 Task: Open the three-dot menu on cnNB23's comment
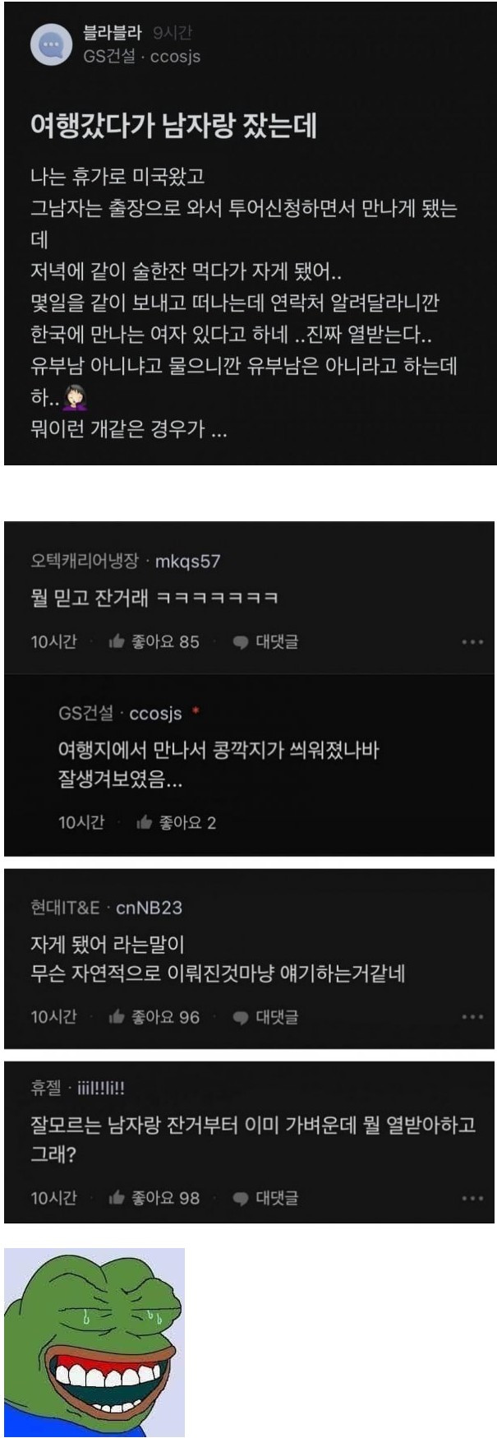[472, 1017]
